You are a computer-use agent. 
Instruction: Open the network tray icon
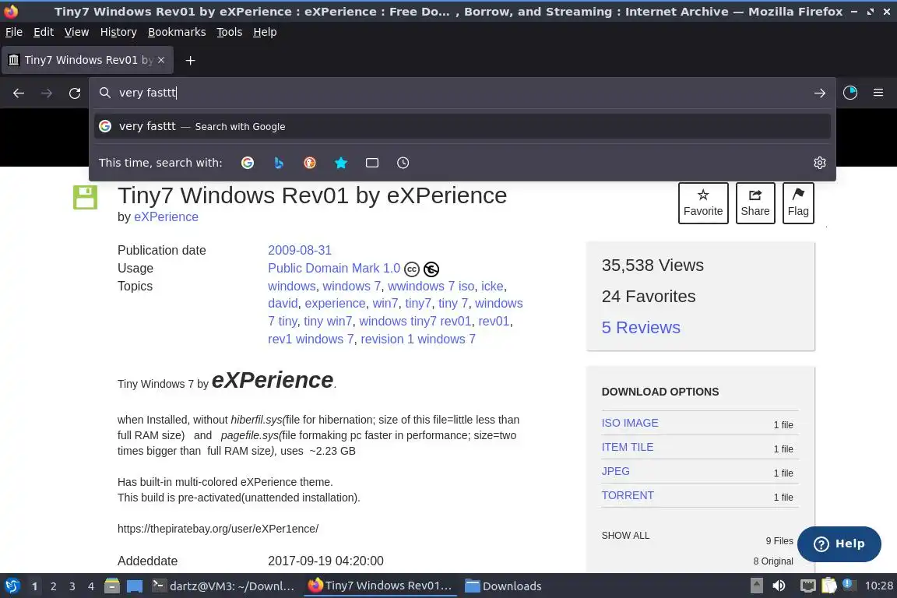[807, 586]
